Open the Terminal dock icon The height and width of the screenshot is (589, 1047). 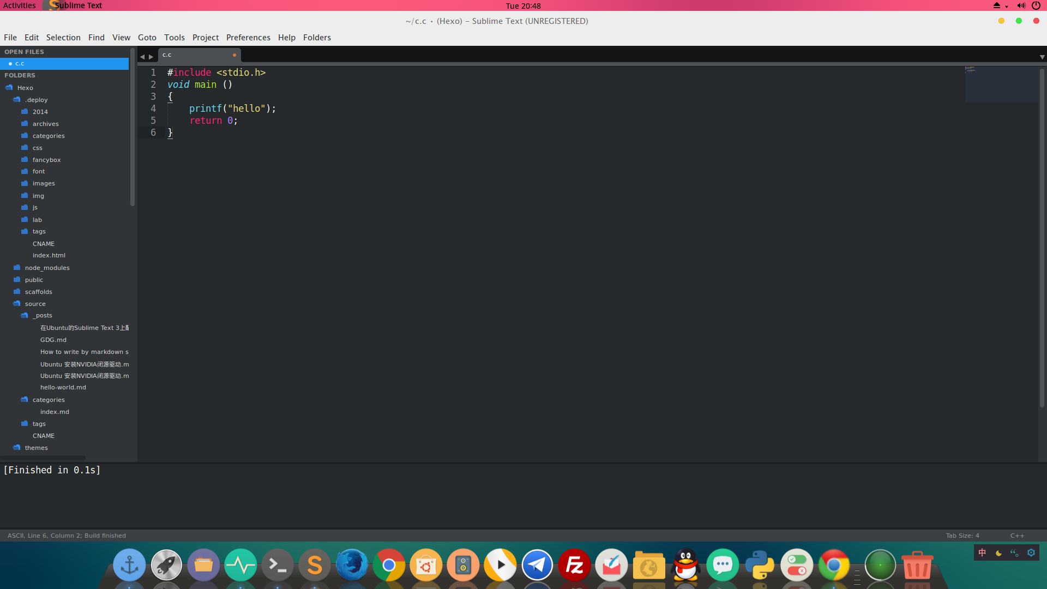[x=278, y=565]
